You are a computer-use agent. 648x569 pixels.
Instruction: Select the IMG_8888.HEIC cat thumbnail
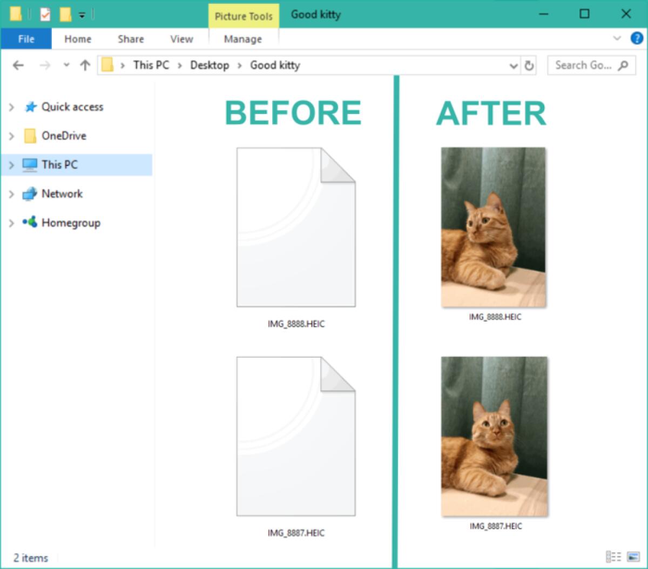tap(493, 227)
